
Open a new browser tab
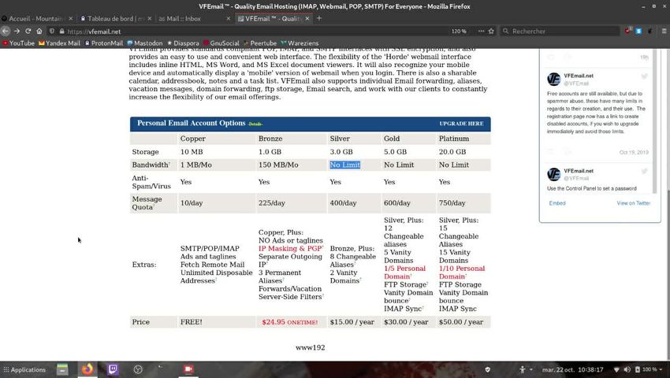(x=319, y=18)
